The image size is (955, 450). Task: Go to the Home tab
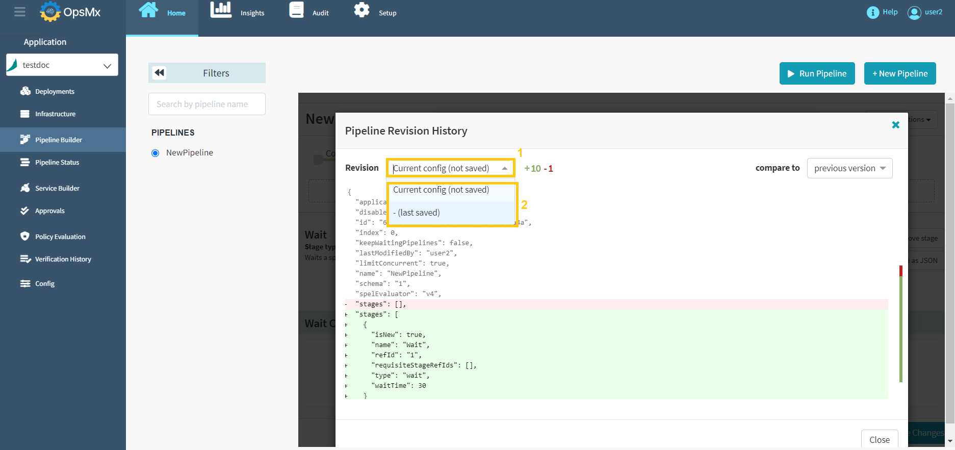click(x=162, y=13)
